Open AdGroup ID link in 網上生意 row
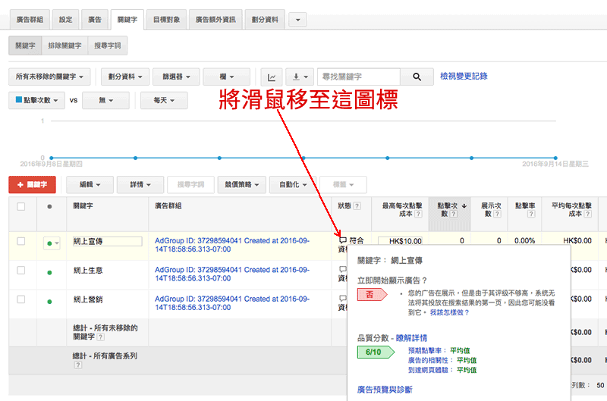The image size is (607, 401). pyautogui.click(x=232, y=274)
